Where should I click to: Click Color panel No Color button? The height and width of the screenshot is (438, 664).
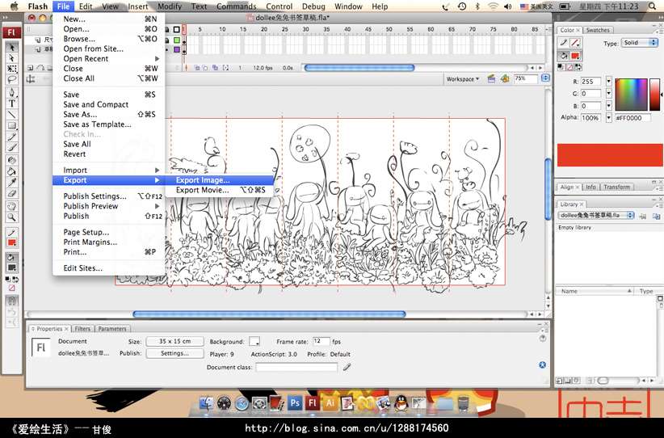click(x=569, y=67)
